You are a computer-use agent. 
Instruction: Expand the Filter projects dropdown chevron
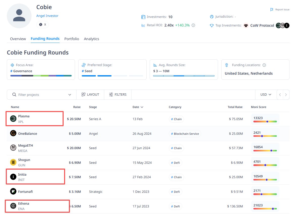click(x=70, y=95)
